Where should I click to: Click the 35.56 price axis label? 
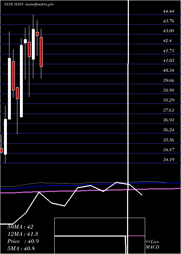(x=169, y=140)
